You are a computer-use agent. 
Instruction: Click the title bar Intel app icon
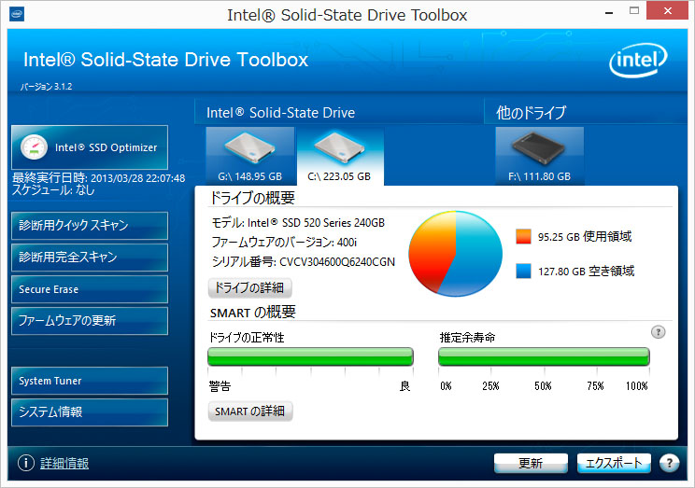17,14
